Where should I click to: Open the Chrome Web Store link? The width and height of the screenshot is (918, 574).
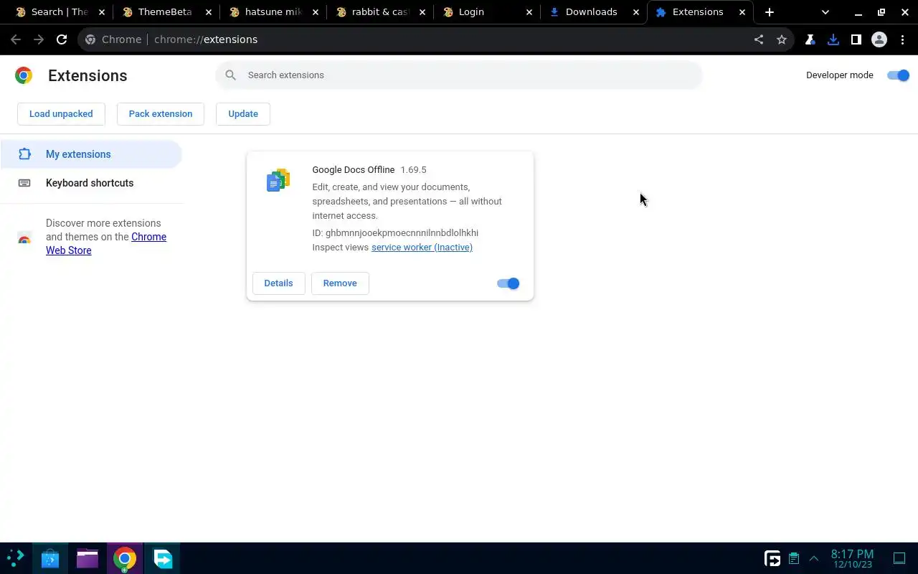pos(106,243)
